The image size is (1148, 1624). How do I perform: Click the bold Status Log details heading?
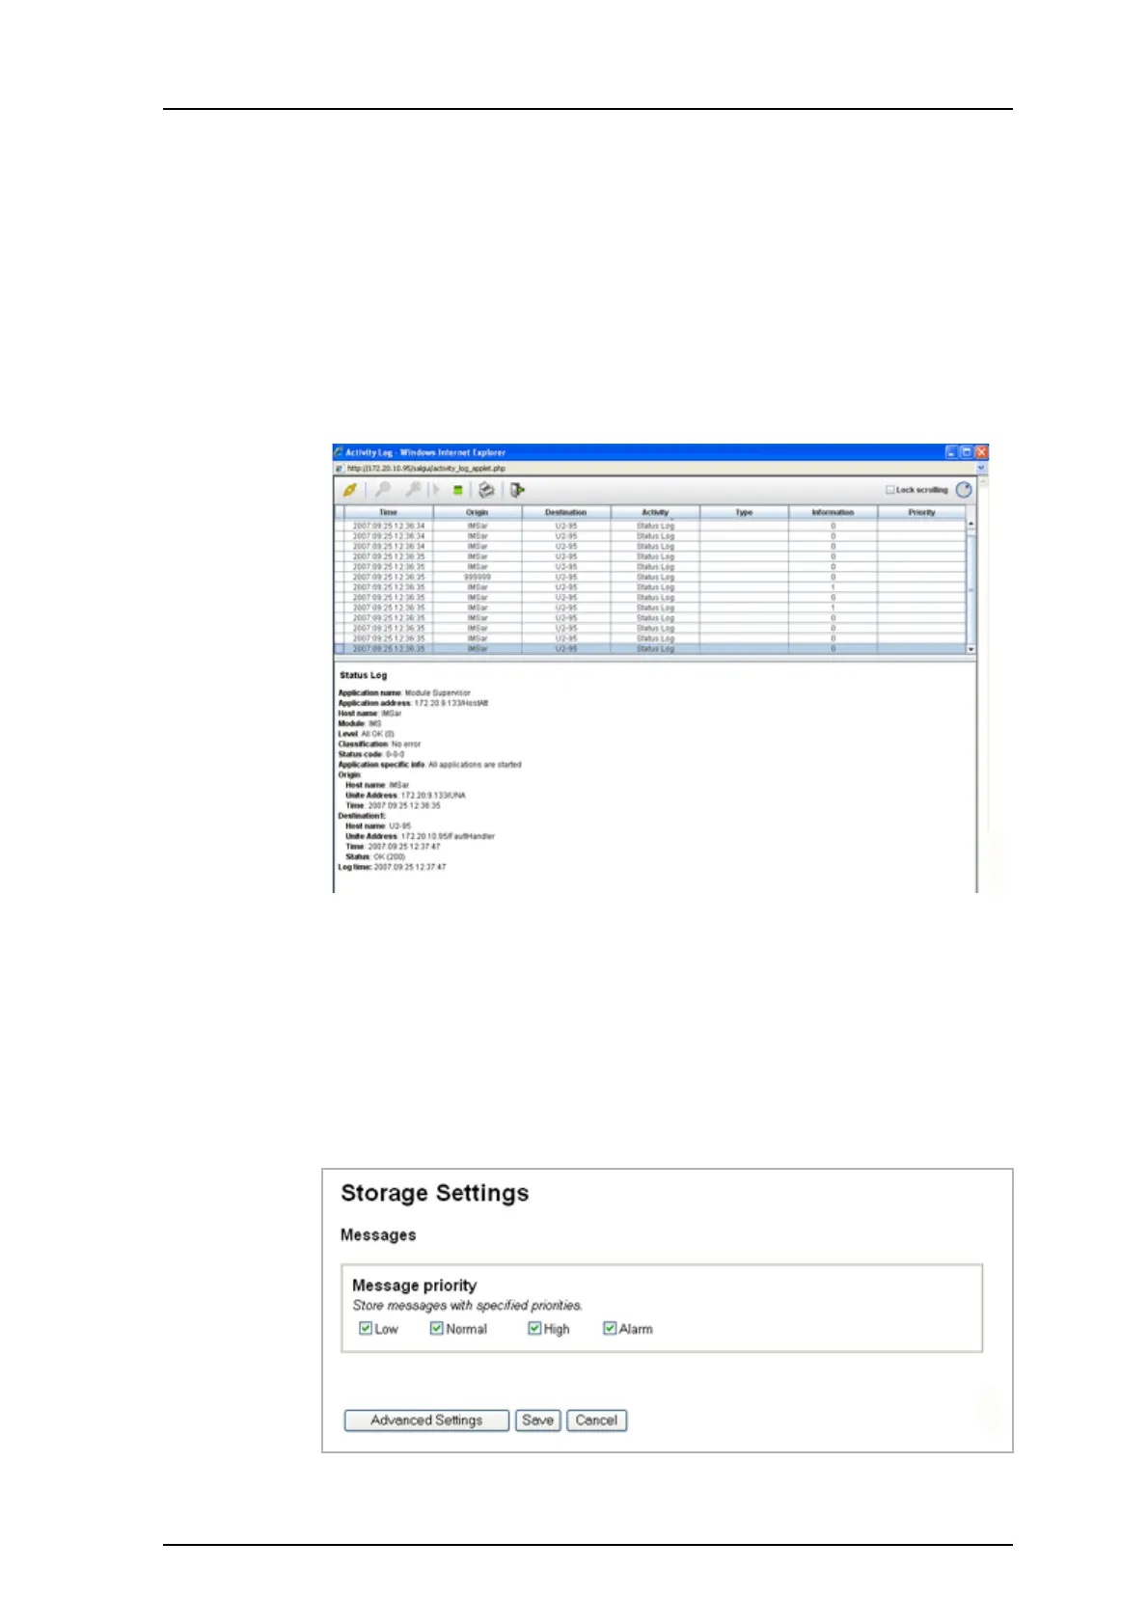pyautogui.click(x=363, y=675)
